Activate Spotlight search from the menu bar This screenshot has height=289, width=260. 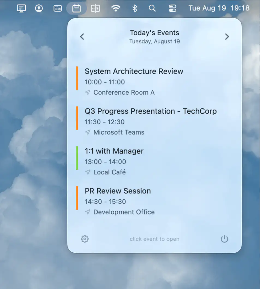point(152,8)
